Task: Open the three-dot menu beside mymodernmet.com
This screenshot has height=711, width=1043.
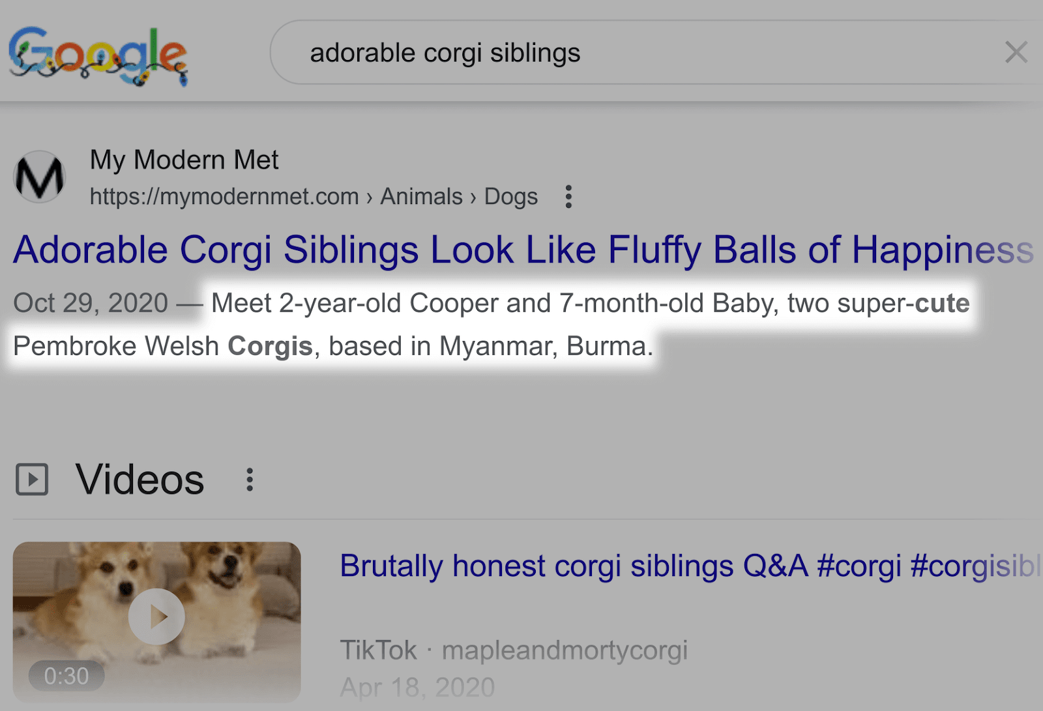Action: pyautogui.click(x=568, y=196)
